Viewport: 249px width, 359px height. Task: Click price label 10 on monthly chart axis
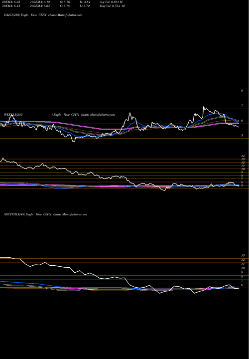(243, 268)
